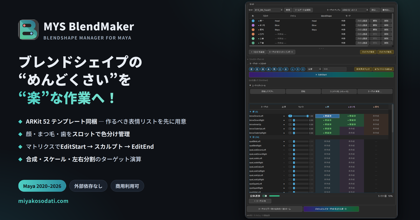
Task: Collapse the 眉 (5) target group
Action: point(254,112)
